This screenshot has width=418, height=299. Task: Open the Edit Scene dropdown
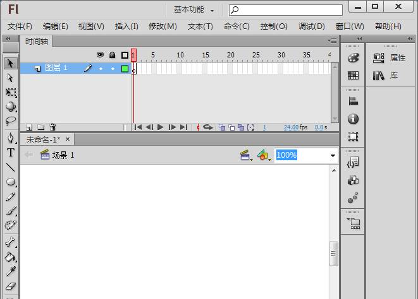coord(246,155)
